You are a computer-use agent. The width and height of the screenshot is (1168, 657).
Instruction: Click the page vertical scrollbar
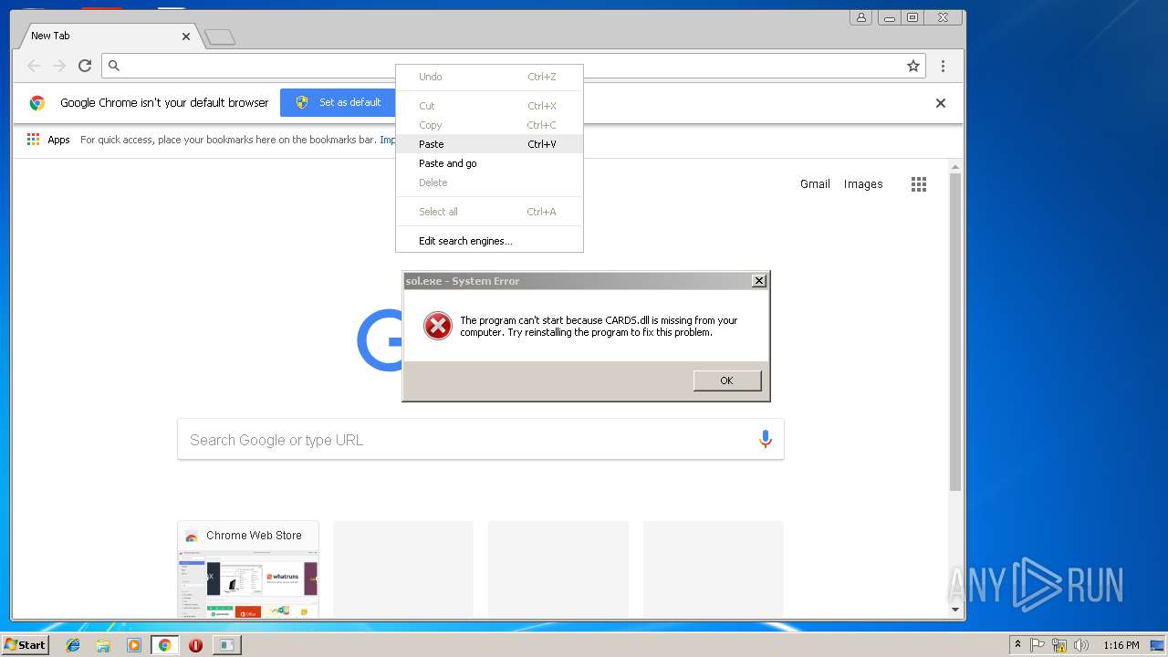pos(955,331)
